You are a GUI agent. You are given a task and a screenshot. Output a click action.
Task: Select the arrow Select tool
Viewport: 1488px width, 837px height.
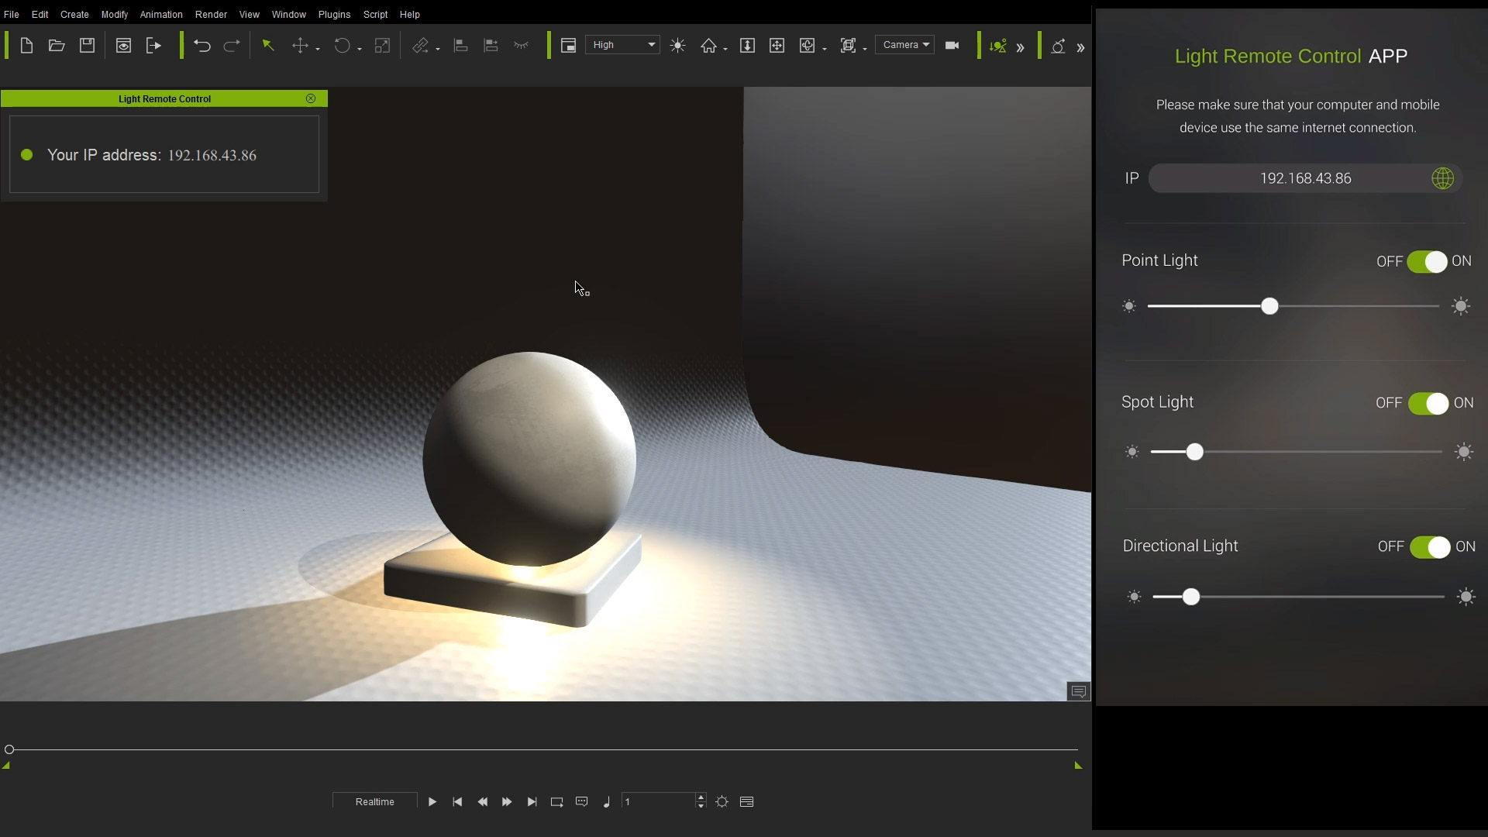click(x=268, y=46)
